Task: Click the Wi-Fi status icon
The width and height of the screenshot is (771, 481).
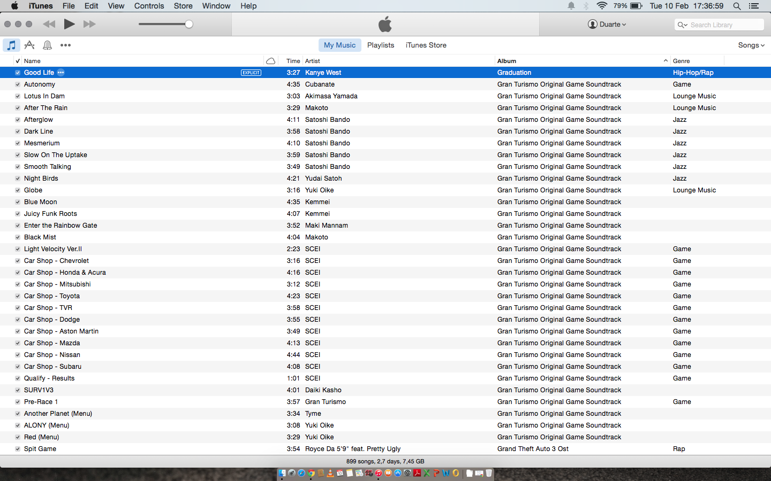Action: [x=602, y=6]
